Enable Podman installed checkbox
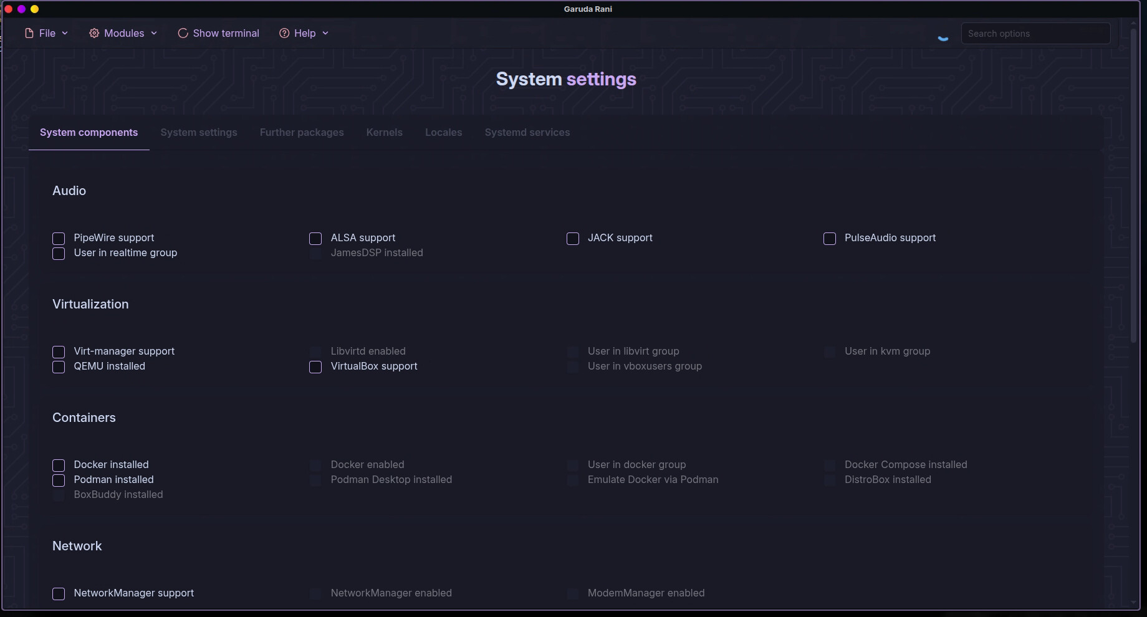The width and height of the screenshot is (1147, 617). click(59, 481)
